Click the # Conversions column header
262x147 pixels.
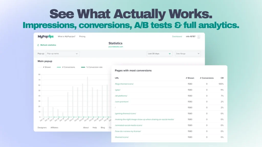pos(207,78)
